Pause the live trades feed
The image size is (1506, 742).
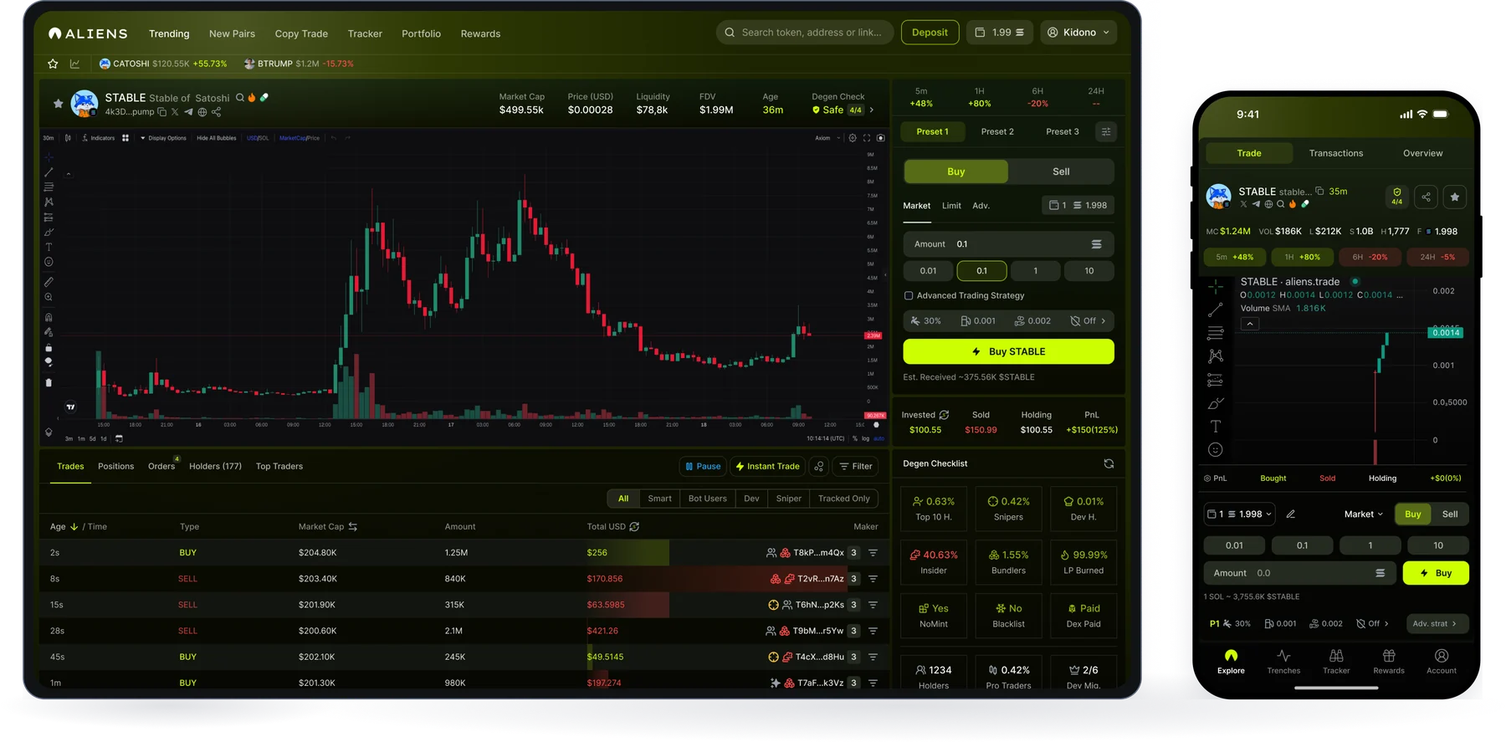pos(703,467)
